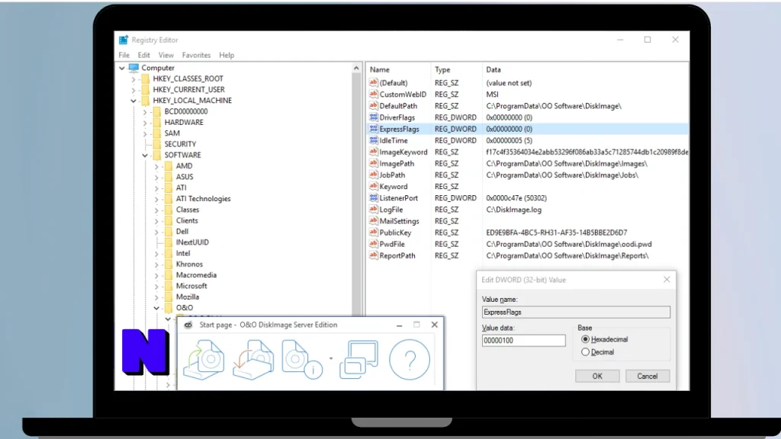Click the O&O DiskImage title bar icon
Image resolution: width=781 pixels, height=439 pixels.
[x=188, y=325]
